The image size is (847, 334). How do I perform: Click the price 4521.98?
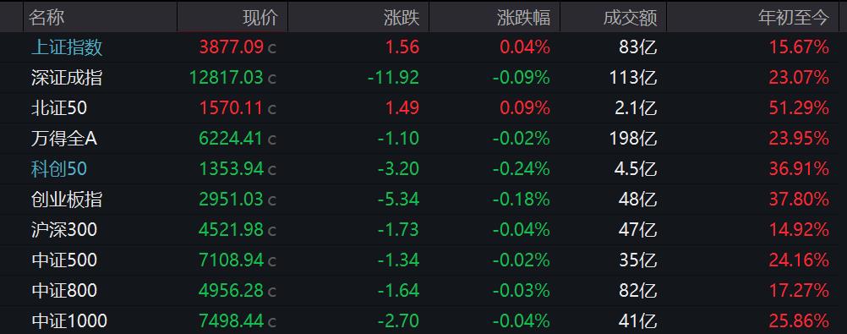pyautogui.click(x=232, y=230)
